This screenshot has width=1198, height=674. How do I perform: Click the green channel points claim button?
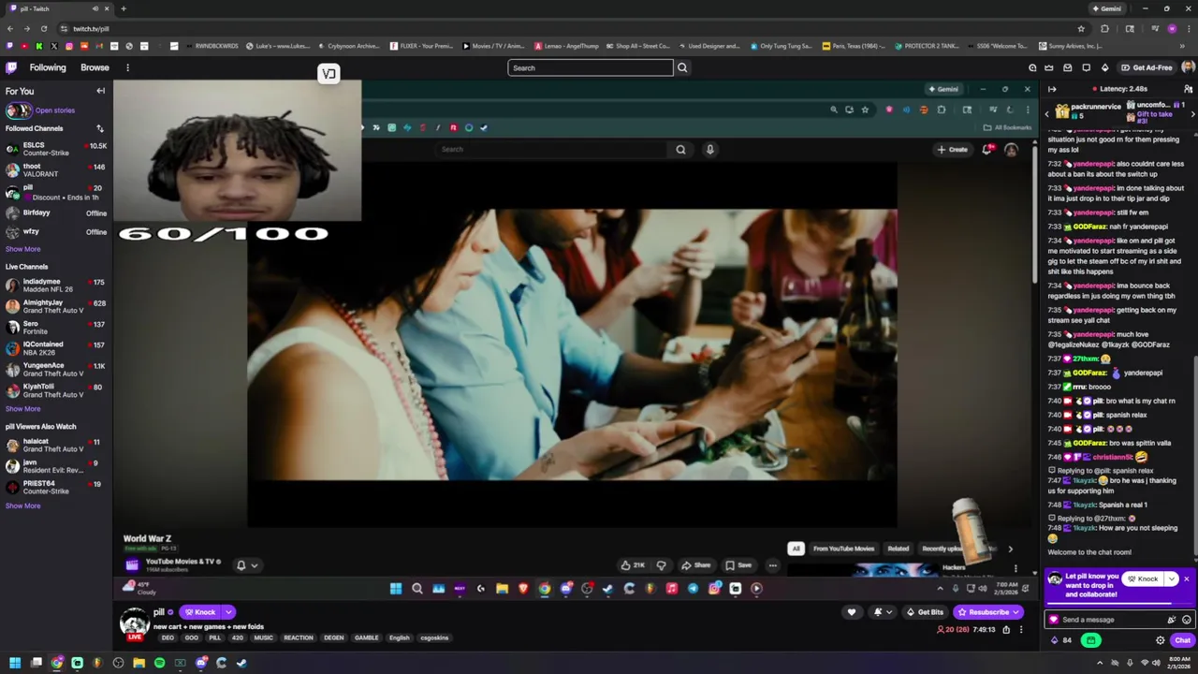click(1090, 640)
